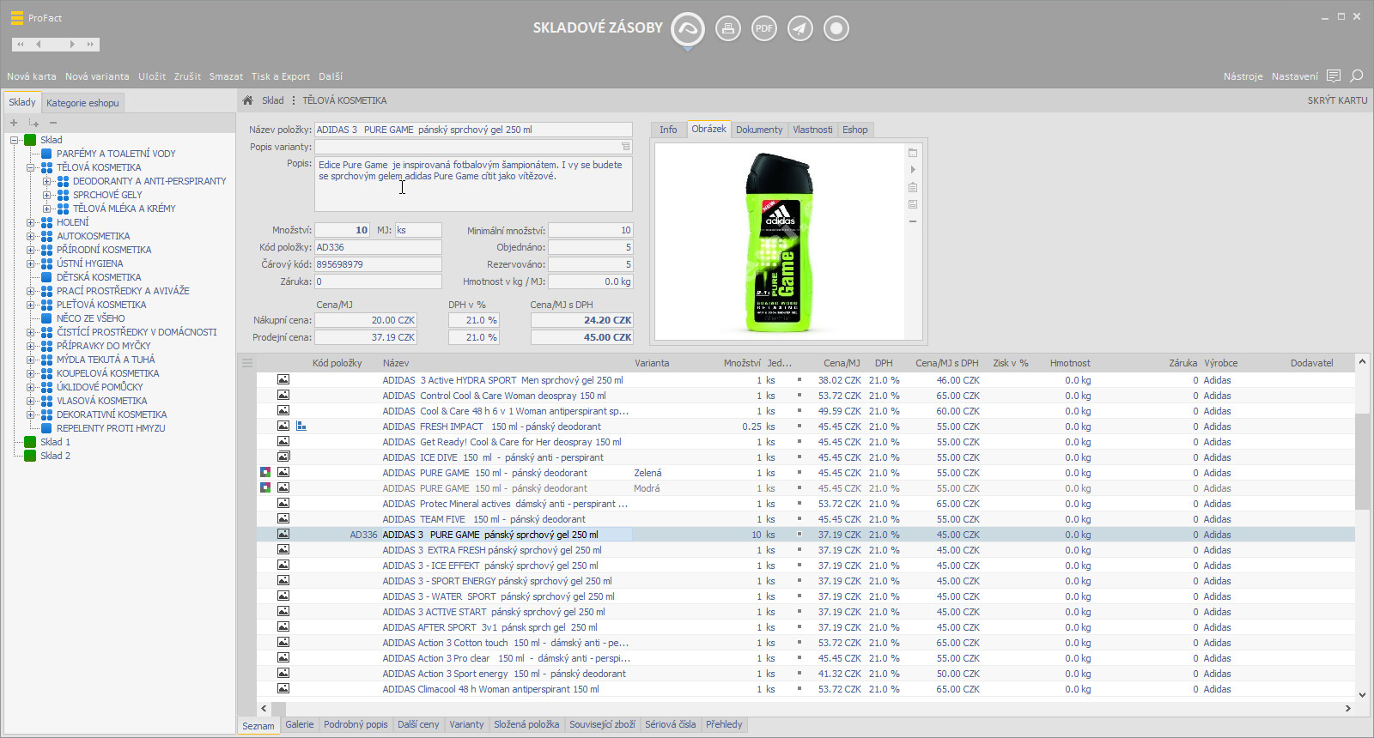Click Uložit to save
The height and width of the screenshot is (738, 1374).
(x=152, y=76)
